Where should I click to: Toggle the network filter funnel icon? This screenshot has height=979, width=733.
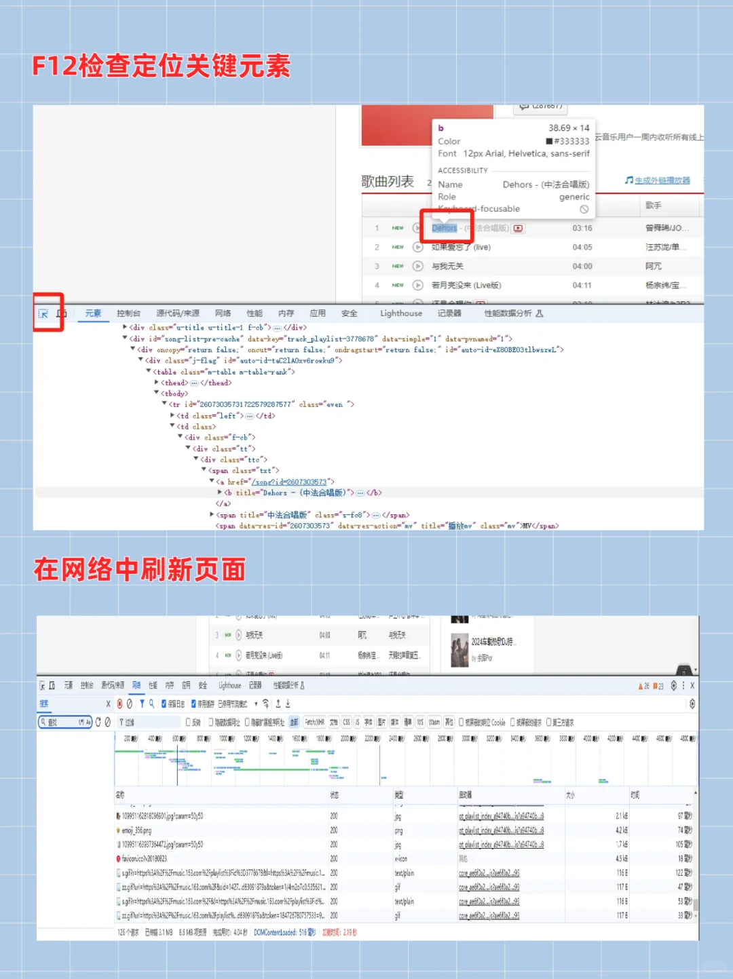point(142,704)
